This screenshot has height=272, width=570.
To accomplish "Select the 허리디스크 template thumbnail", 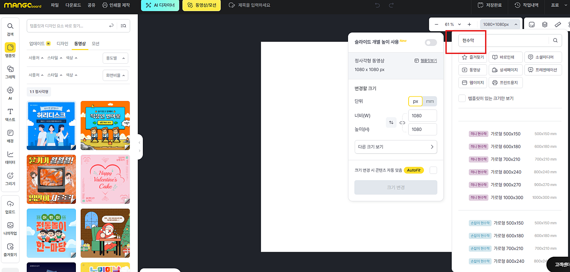I will pyautogui.click(x=51, y=126).
